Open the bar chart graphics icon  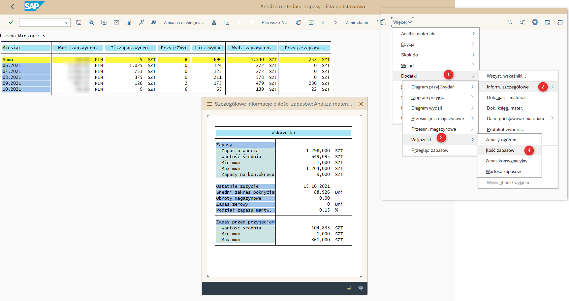pos(129,22)
